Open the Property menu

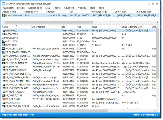tap(82, 8)
